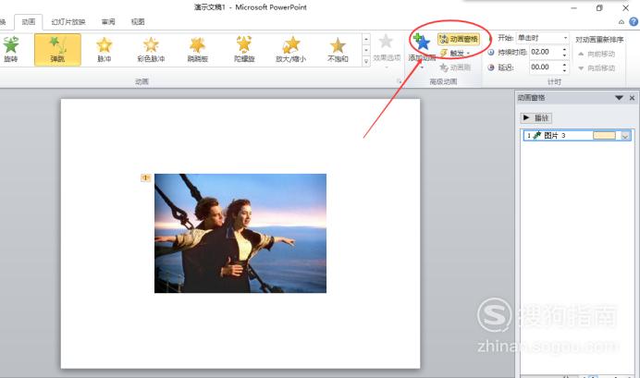Click 向前移动 (Move Earlier) button
The image size is (640, 378).
(597, 54)
